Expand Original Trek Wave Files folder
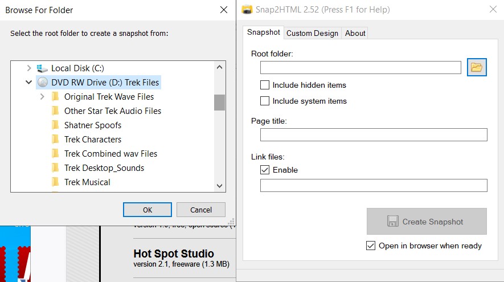Image resolution: width=504 pixels, height=282 pixels. 42,96
